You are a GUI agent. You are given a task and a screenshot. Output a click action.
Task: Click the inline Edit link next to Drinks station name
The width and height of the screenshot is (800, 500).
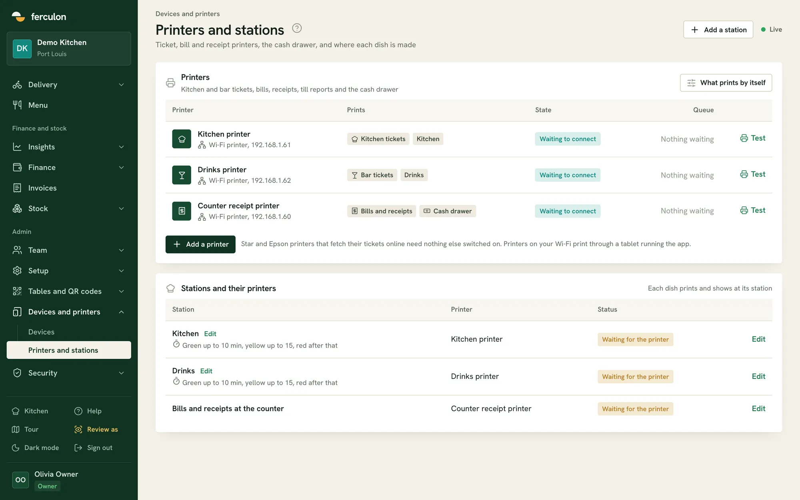click(x=206, y=371)
